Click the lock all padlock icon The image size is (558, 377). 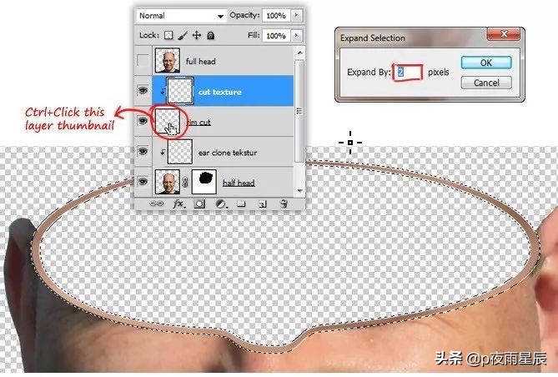pyautogui.click(x=211, y=35)
